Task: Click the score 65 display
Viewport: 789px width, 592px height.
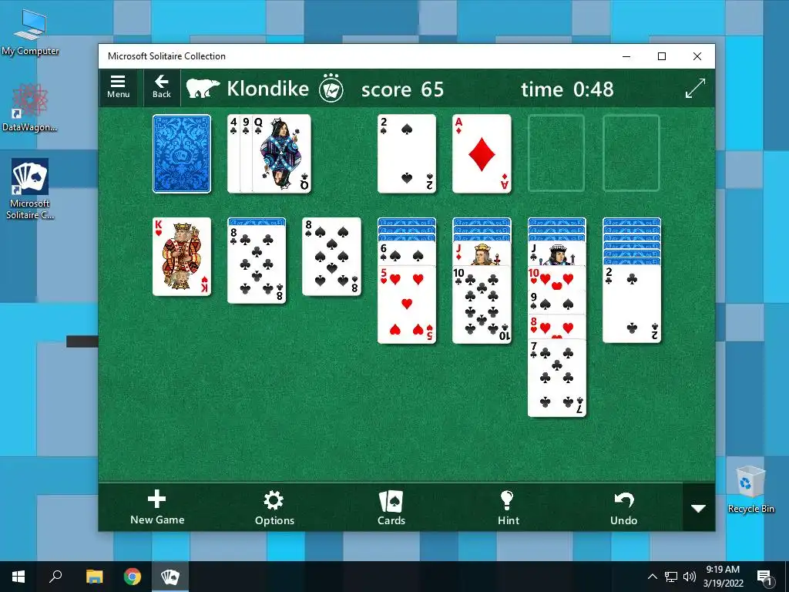Action: tap(402, 89)
